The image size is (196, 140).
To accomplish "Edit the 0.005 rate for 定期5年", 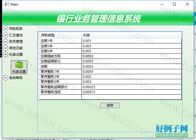I will (132, 51).
